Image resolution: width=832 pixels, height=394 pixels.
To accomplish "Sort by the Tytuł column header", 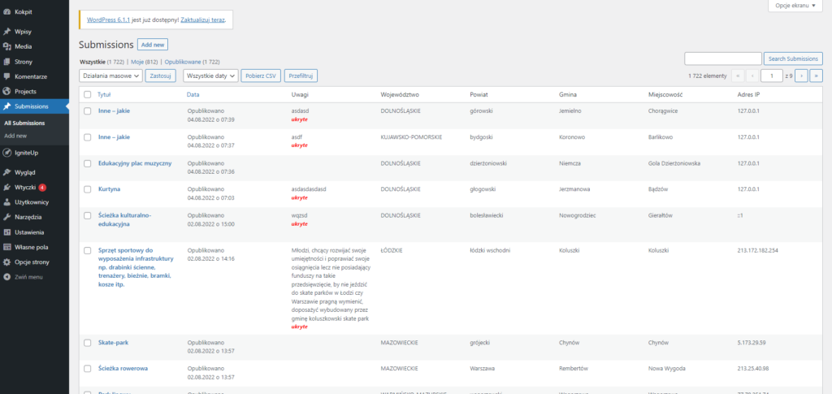I will point(104,94).
